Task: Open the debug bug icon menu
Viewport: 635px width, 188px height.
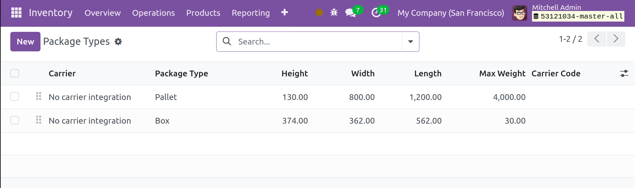Action: 334,13
